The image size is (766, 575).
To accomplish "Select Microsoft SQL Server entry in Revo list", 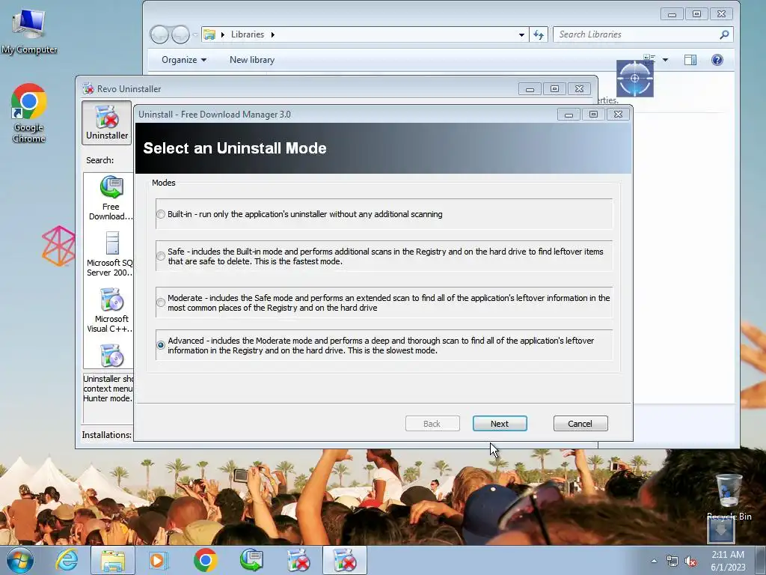I will pyautogui.click(x=111, y=255).
